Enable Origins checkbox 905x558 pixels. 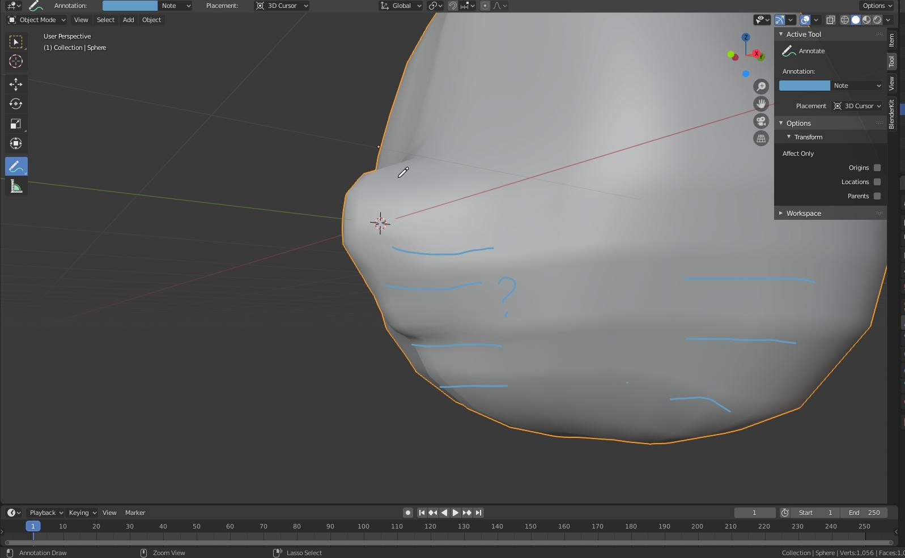877,168
